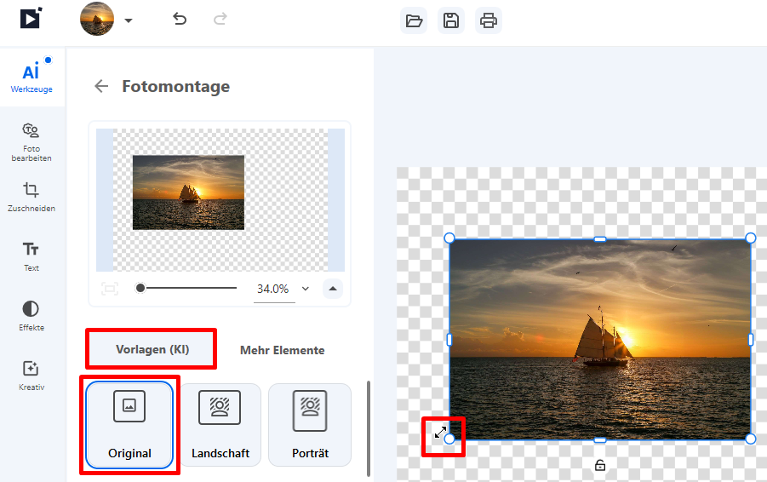The image size is (767, 482).
Task: Click the top-middle edge handle of image
Action: pyautogui.click(x=600, y=239)
